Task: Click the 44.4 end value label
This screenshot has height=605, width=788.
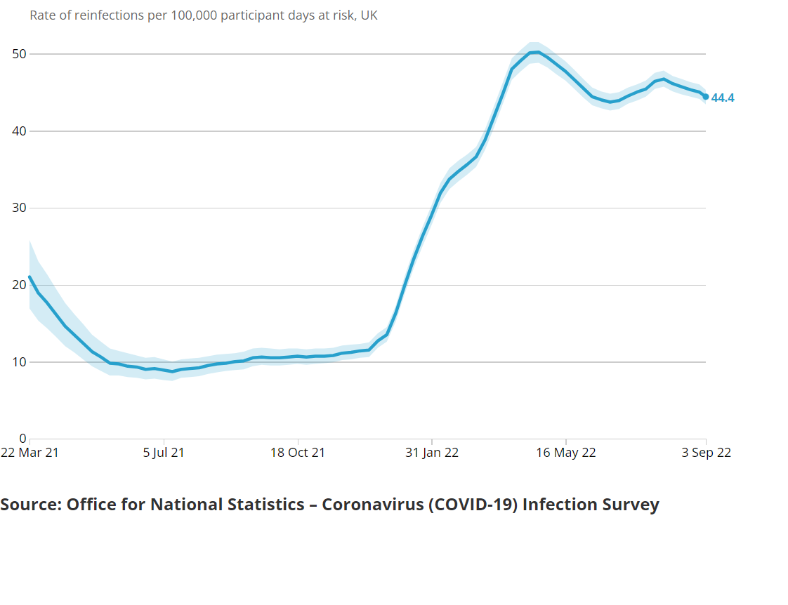Action: [723, 98]
